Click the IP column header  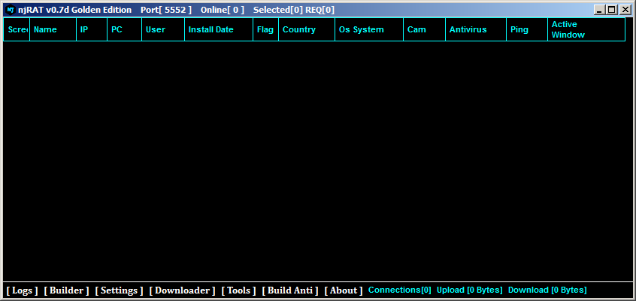pos(92,29)
